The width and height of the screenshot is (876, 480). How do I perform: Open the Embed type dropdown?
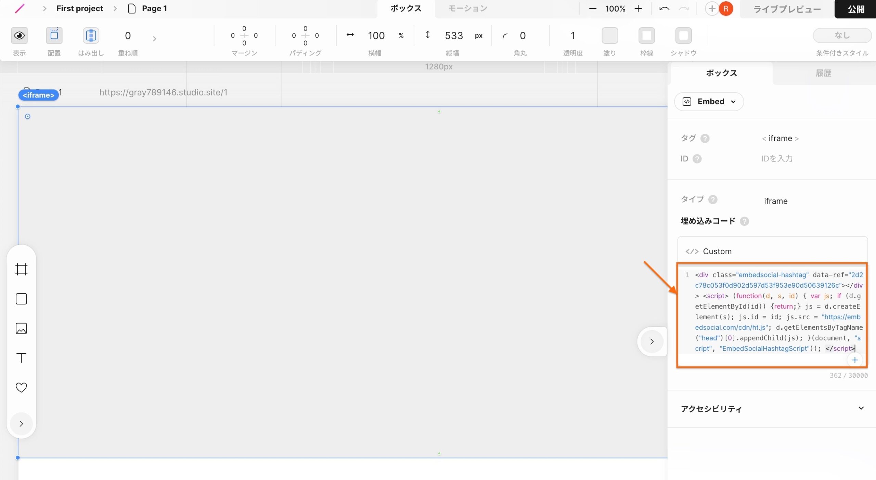709,102
